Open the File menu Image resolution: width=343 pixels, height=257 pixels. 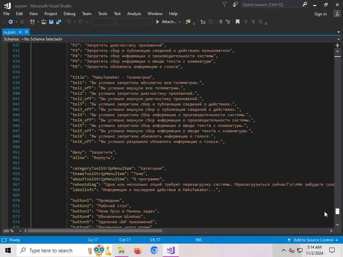[x=6, y=13]
